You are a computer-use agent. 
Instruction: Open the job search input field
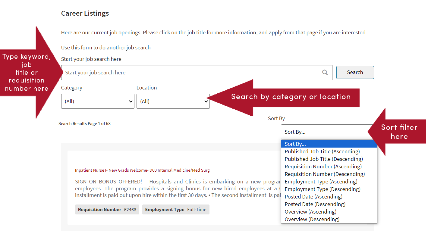pyautogui.click(x=181, y=72)
